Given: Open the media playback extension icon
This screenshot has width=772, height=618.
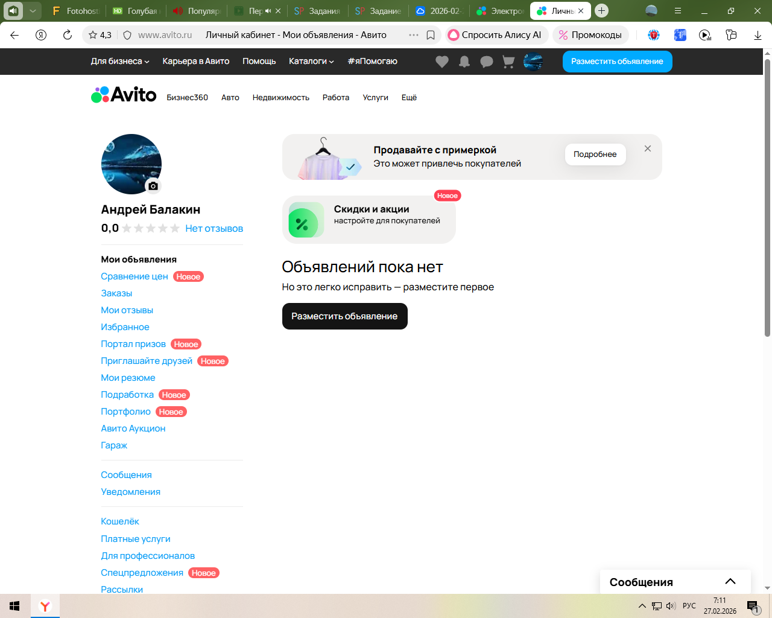Looking at the screenshot, I should (705, 35).
